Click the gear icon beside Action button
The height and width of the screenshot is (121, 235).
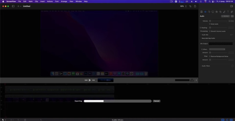pos(232,16)
